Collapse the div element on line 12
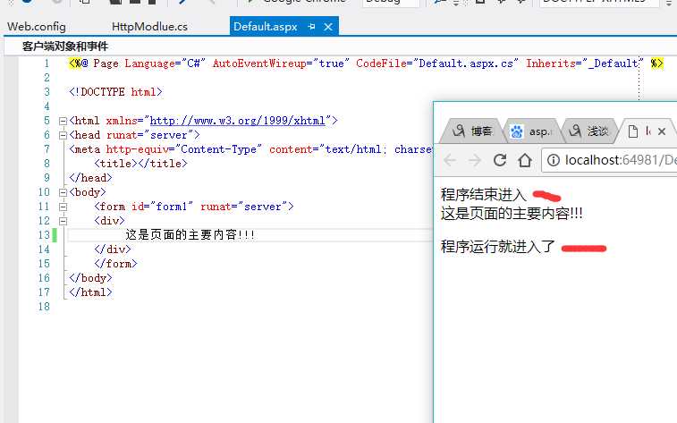This screenshot has width=677, height=423. (63, 221)
